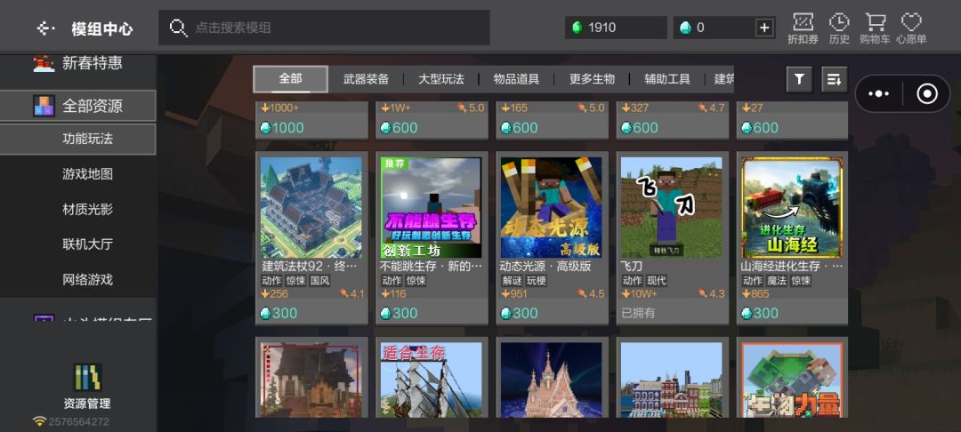This screenshot has height=432, width=961.
Task: Open the 心愿单 wishlist heart
Action: (x=911, y=28)
